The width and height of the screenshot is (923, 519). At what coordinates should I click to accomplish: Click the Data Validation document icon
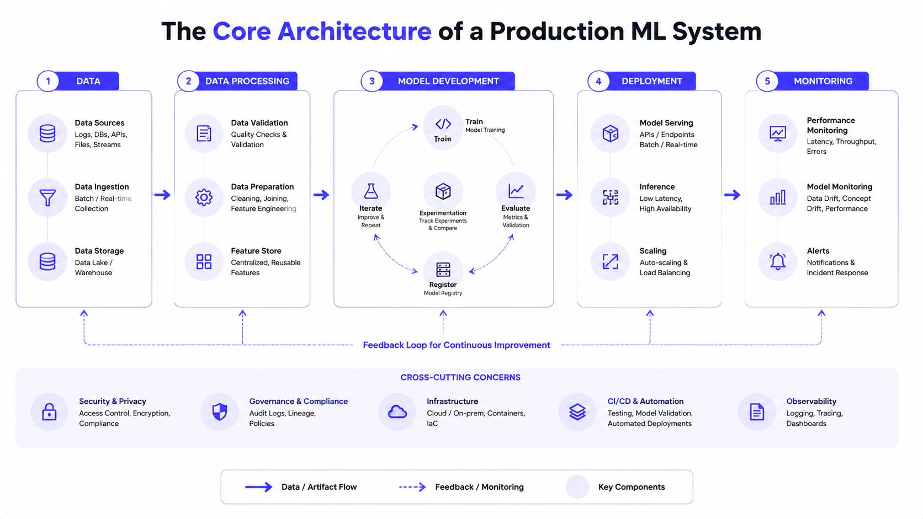click(204, 133)
